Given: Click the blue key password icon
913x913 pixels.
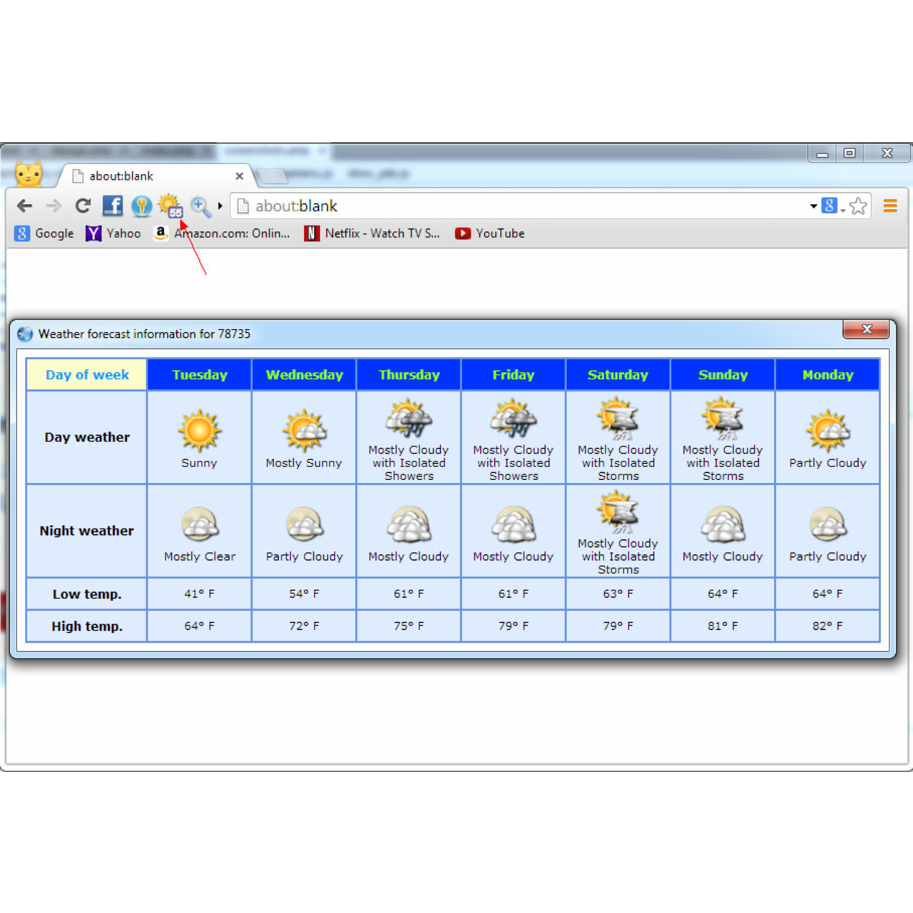Looking at the screenshot, I should click(141, 206).
